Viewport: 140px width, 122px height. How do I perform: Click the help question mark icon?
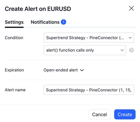131,50
